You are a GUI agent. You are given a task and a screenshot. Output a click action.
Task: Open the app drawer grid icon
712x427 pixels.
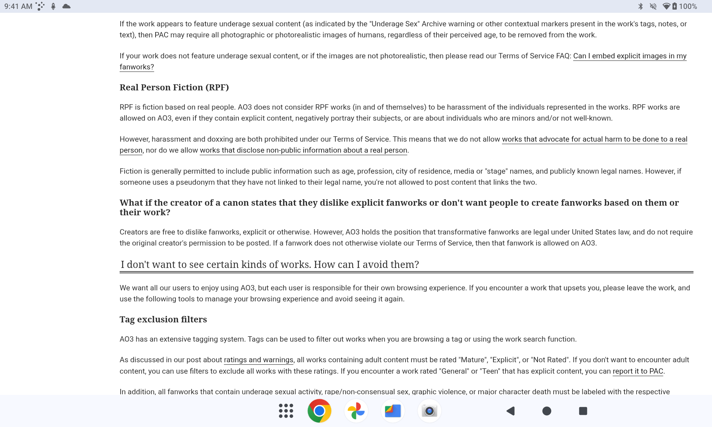tap(286, 411)
